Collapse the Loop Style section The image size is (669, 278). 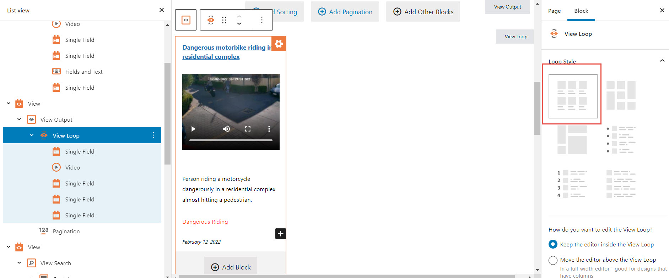pyautogui.click(x=662, y=61)
